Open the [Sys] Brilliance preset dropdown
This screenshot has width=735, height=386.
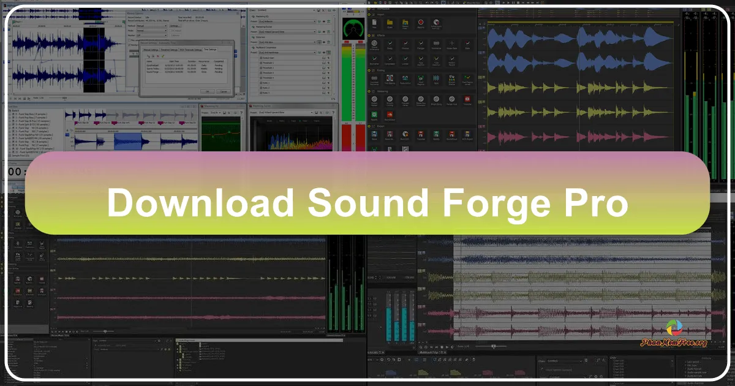pos(314,21)
